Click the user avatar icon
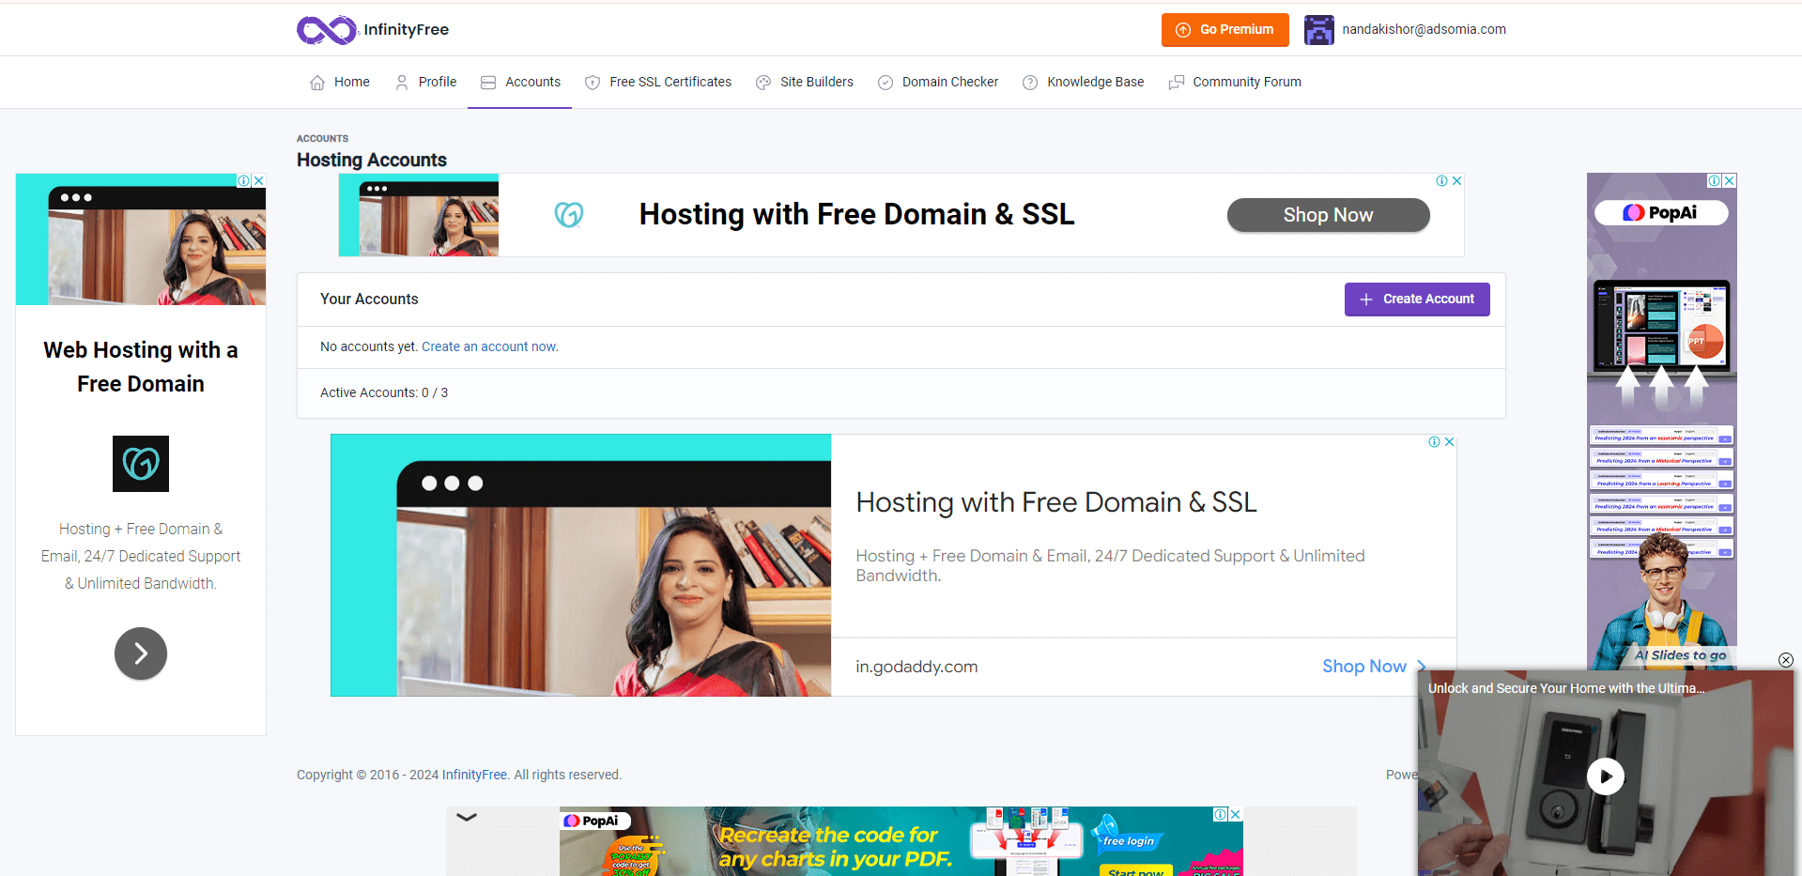 pyautogui.click(x=1318, y=30)
